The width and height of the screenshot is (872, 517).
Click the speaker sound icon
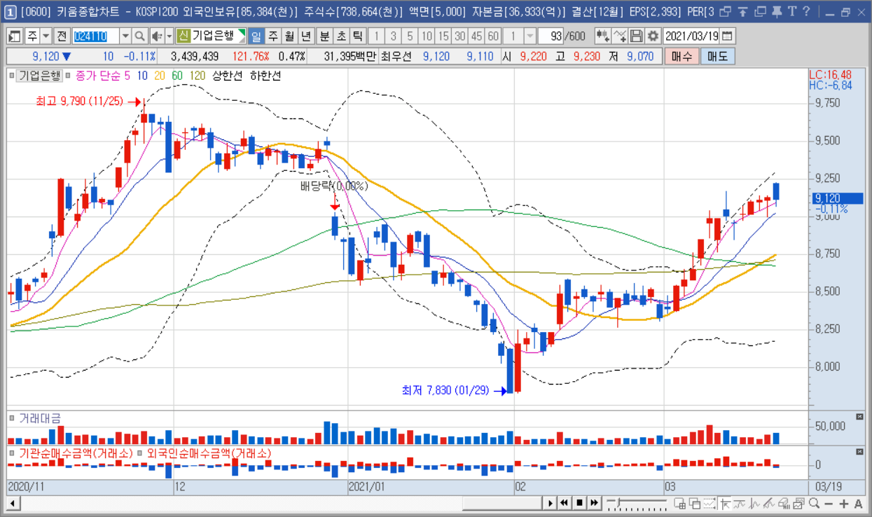pos(157,36)
